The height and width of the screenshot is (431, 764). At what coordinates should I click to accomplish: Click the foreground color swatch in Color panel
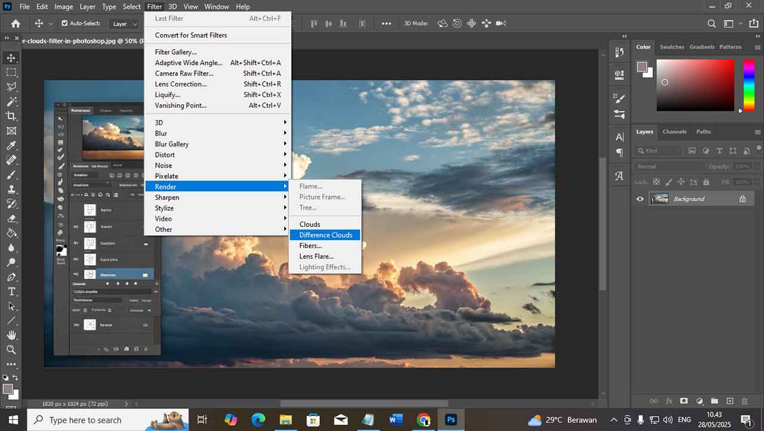pyautogui.click(x=641, y=66)
